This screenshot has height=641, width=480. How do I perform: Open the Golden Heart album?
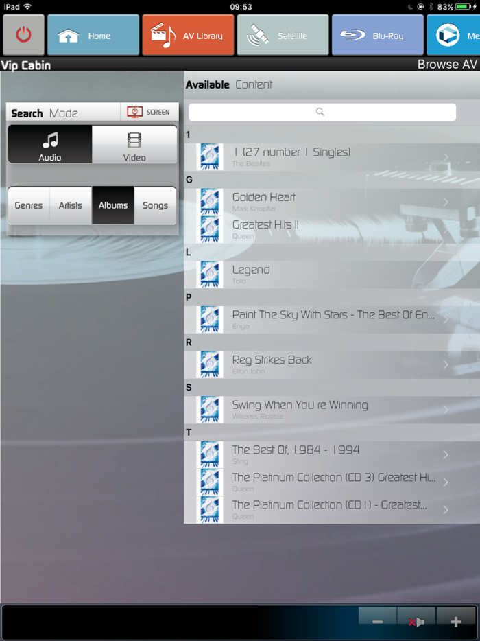pyautogui.click(x=332, y=202)
